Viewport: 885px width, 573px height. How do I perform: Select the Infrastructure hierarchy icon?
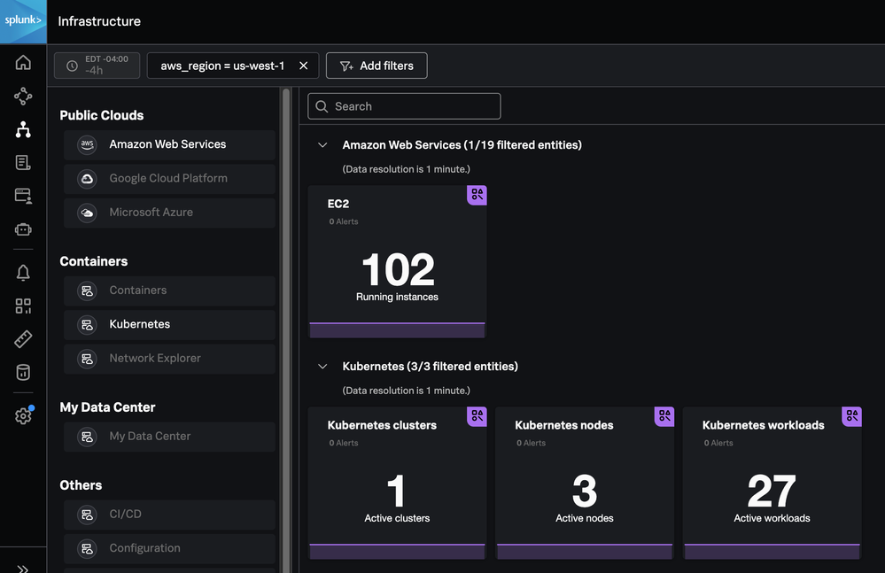pyautogui.click(x=23, y=130)
